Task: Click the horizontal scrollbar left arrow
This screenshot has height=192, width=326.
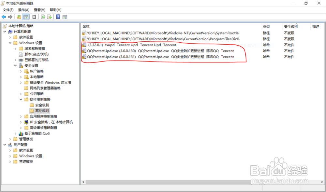Action: [83, 182]
